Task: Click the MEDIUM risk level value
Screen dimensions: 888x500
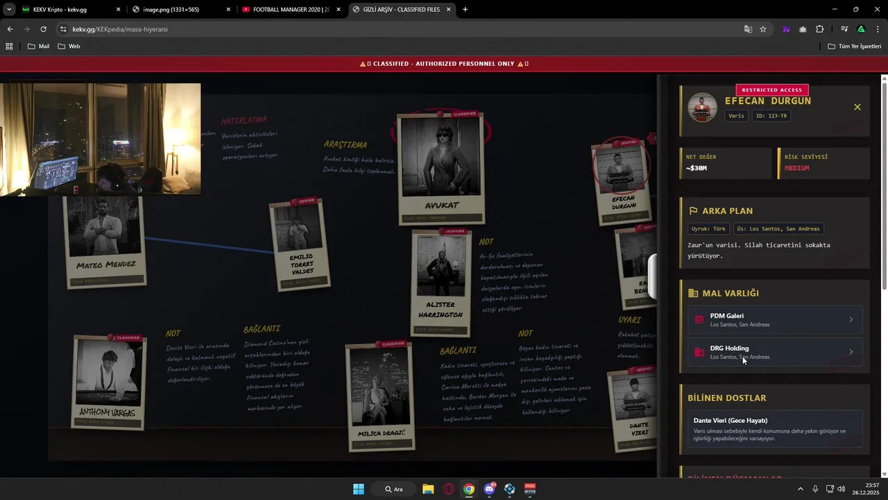Action: (797, 168)
